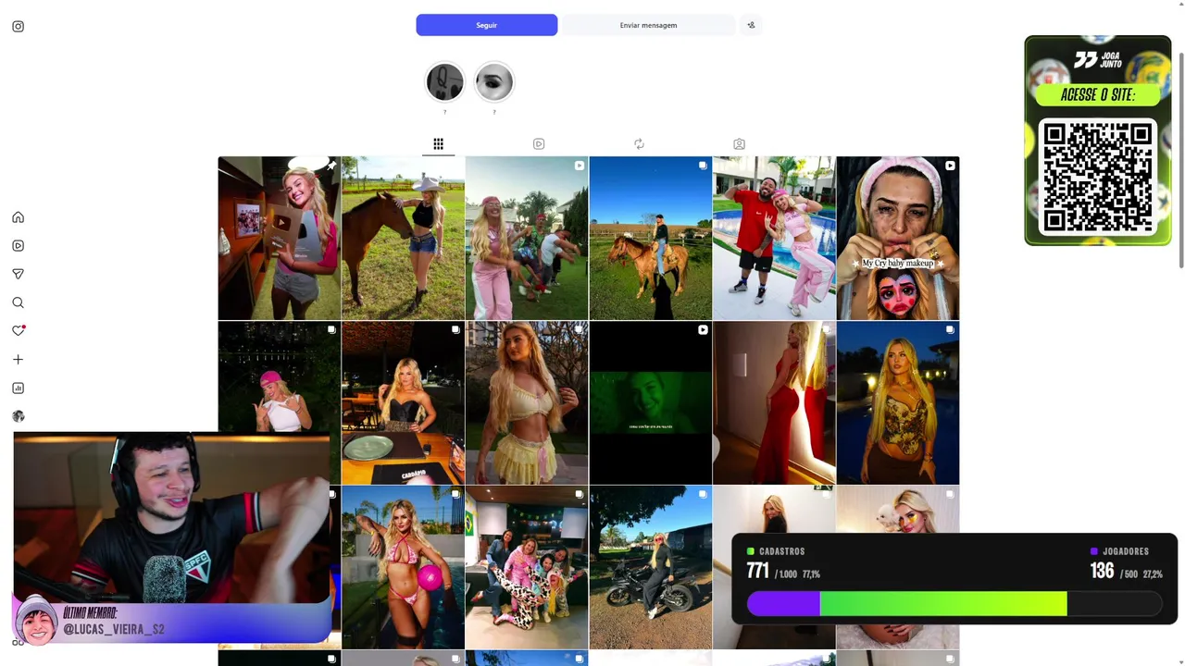Viewport: 1185px width, 666px height.
Task: Click the Enviar mensagem button
Action: point(648,25)
